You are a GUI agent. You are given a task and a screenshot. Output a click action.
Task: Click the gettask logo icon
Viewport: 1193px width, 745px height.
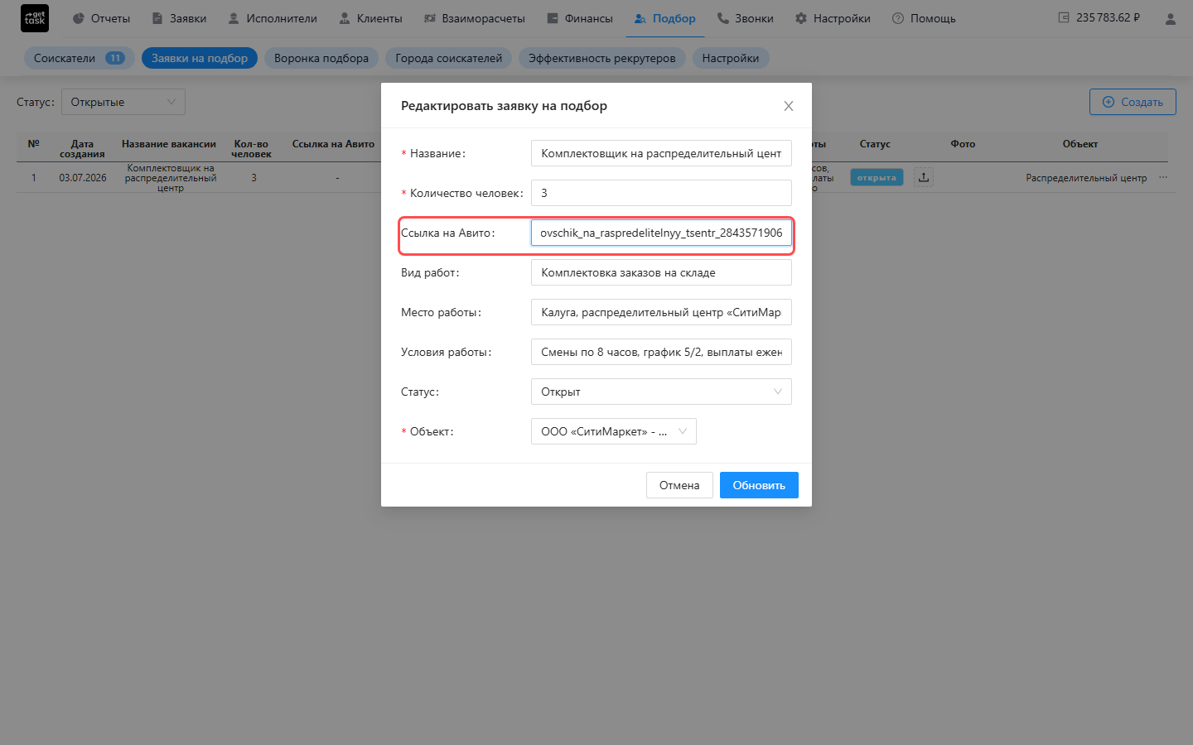click(35, 18)
